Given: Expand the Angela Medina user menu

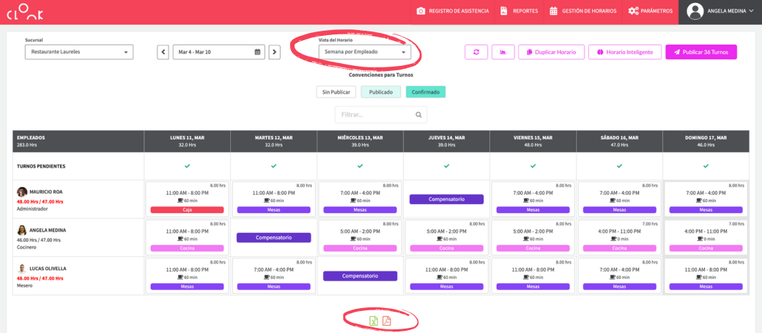Looking at the screenshot, I should pyautogui.click(x=720, y=11).
